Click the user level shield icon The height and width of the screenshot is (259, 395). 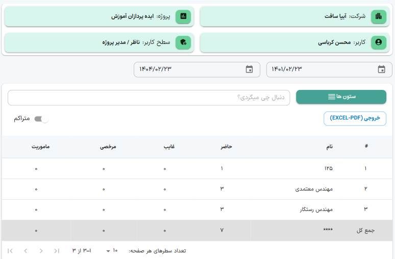tap(183, 42)
